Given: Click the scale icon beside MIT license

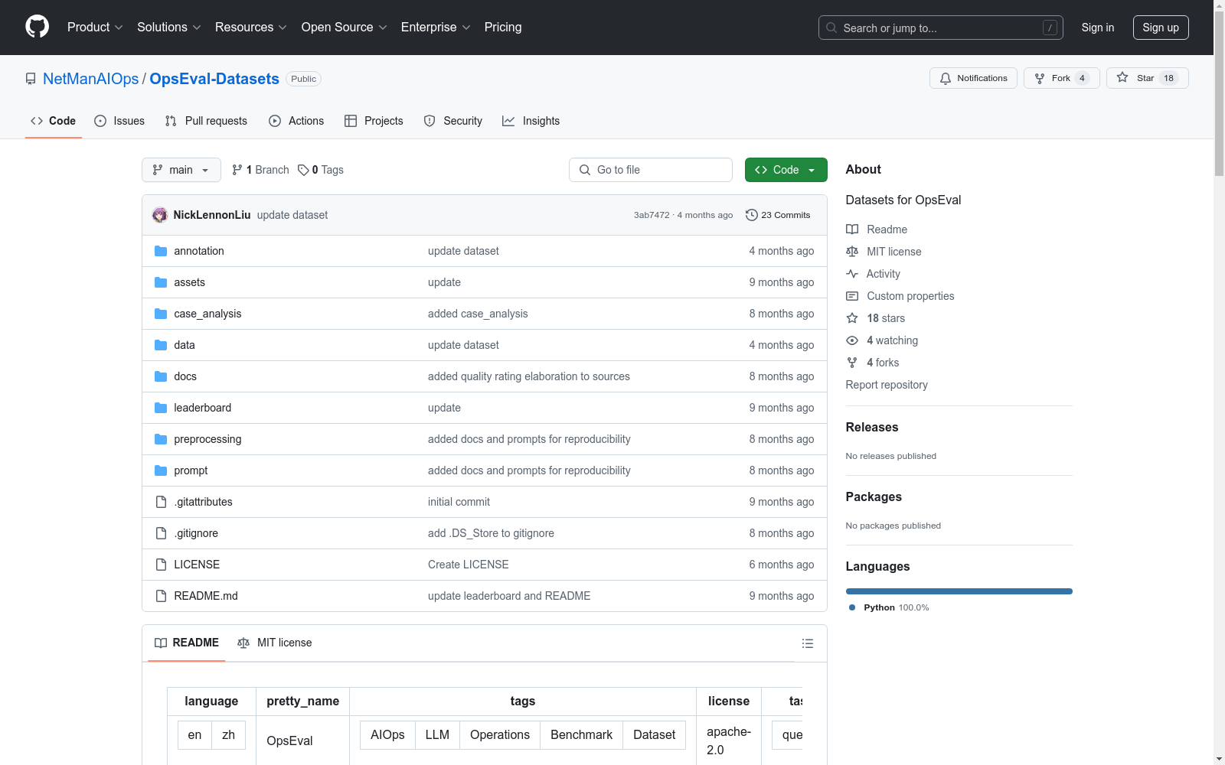Looking at the screenshot, I should (x=852, y=252).
